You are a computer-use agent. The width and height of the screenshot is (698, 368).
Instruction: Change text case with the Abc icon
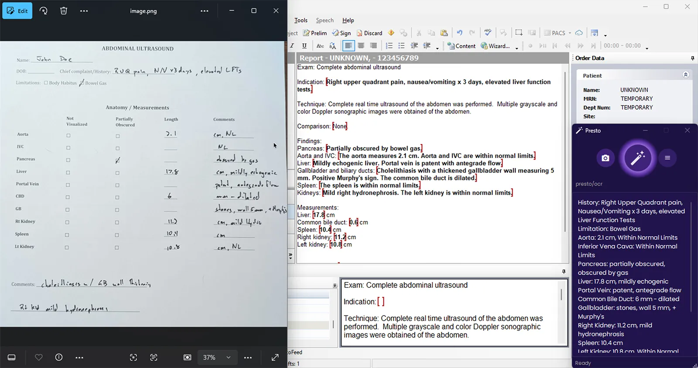[320, 45]
